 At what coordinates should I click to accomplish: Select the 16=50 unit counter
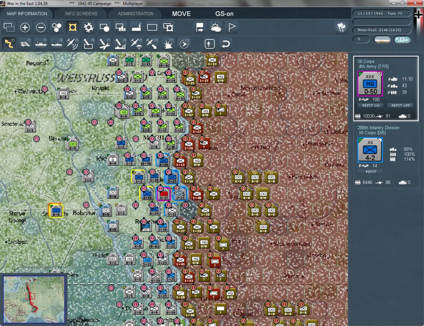pos(146,160)
